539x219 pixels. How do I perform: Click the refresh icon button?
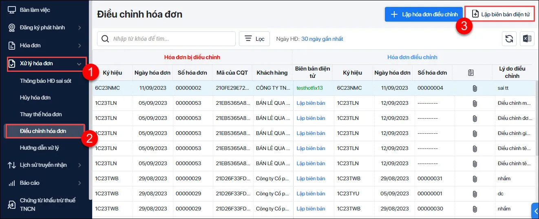(x=509, y=39)
